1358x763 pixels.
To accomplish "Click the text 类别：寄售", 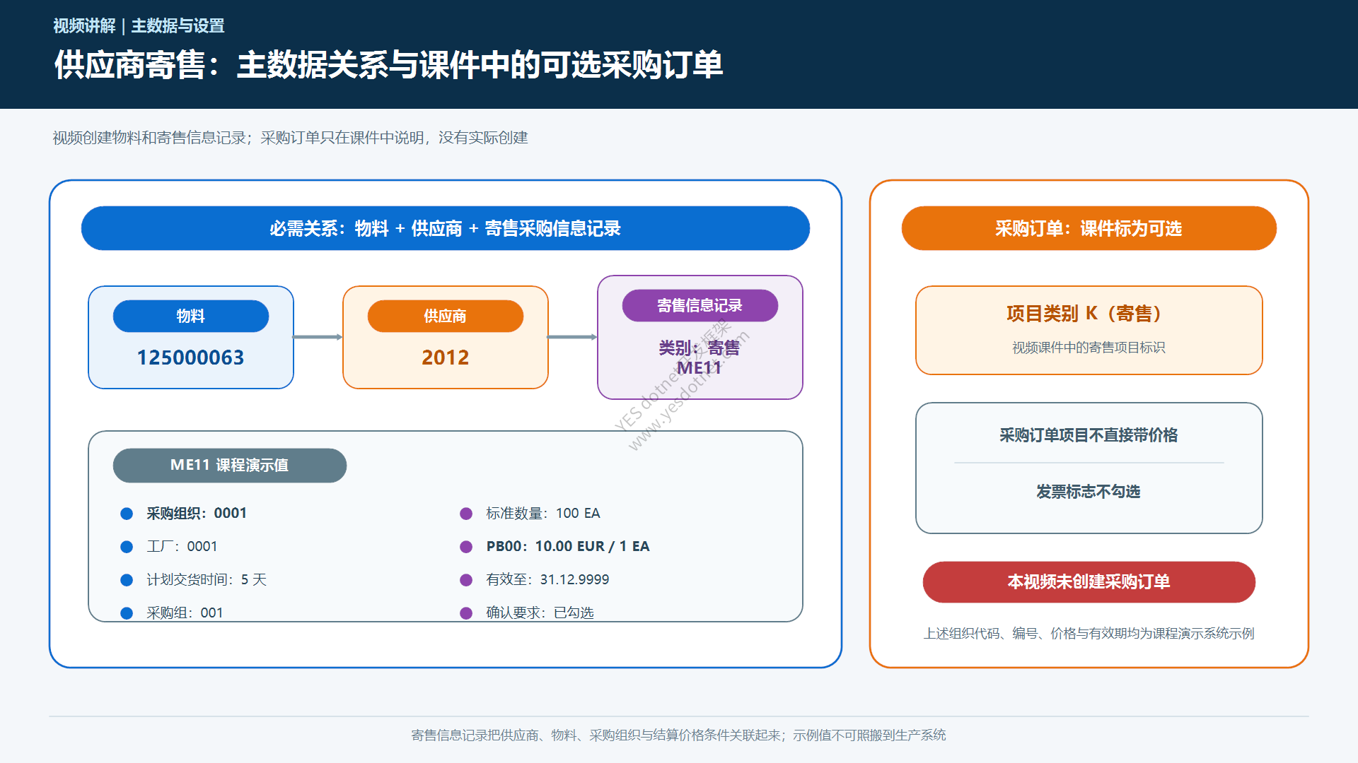I will tap(700, 348).
